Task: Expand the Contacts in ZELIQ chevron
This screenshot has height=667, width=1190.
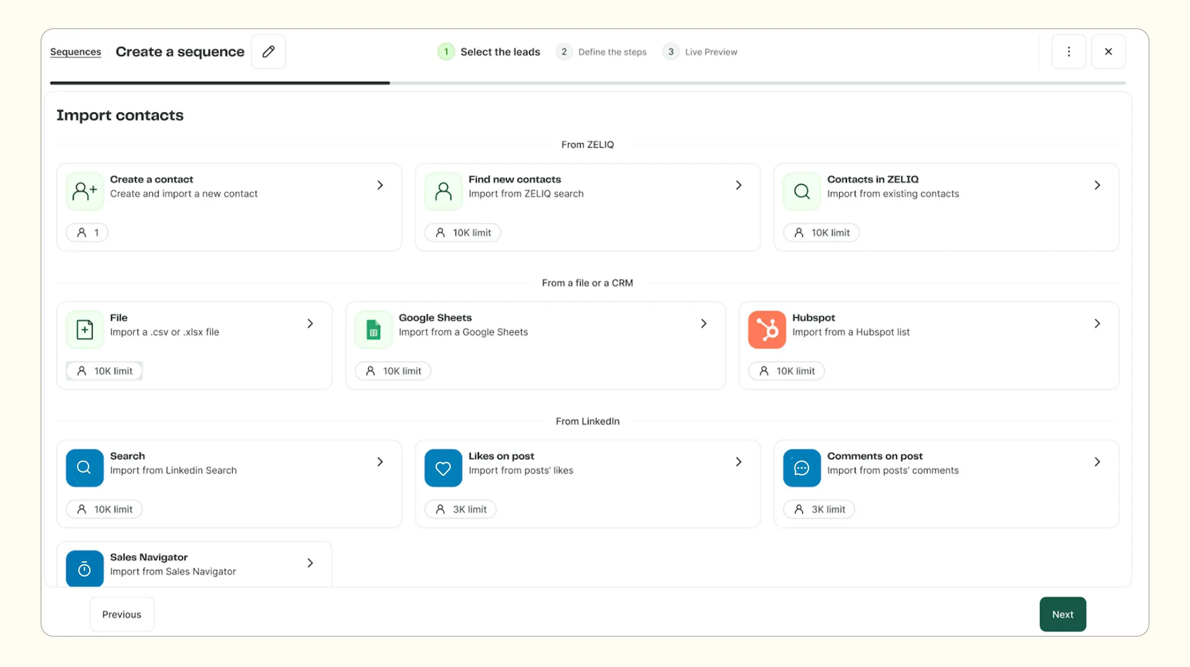Action: (x=1097, y=185)
